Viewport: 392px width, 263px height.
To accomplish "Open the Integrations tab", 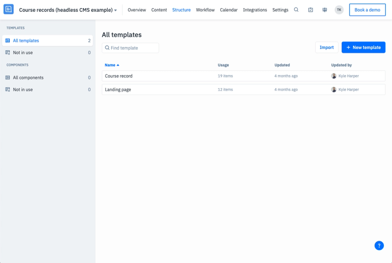I will click(255, 10).
